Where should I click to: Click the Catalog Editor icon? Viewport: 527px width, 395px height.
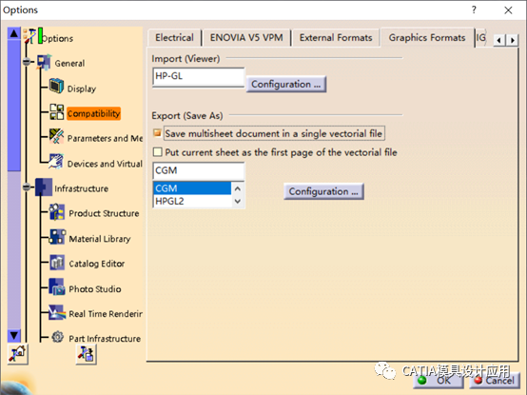(57, 262)
